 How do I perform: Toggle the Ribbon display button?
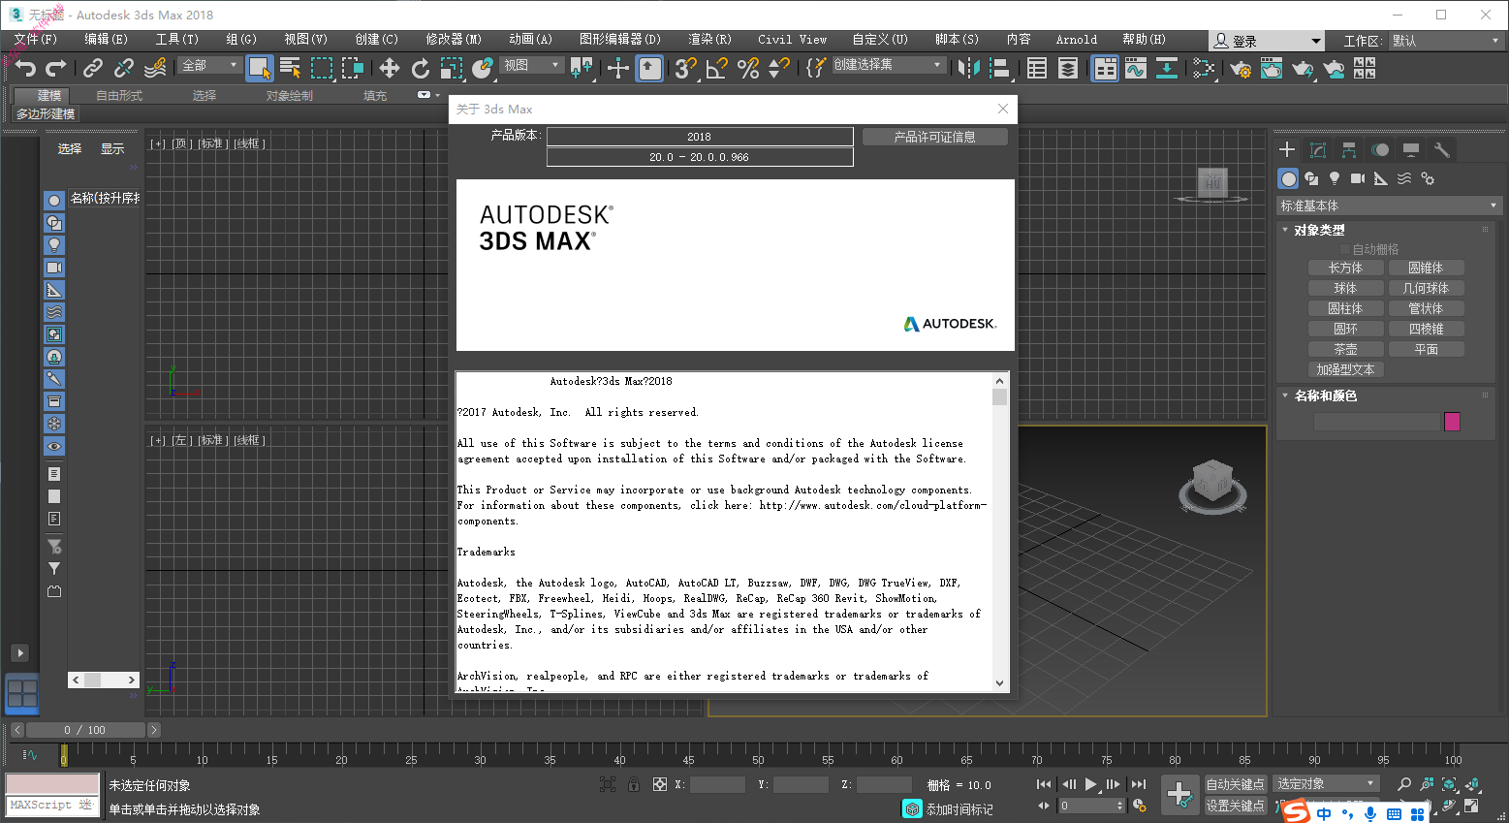(x=1105, y=68)
